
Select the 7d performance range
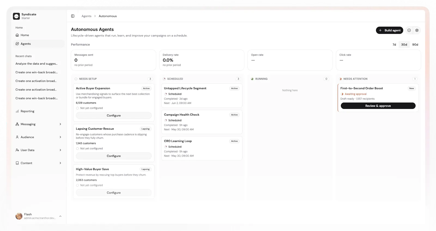394,45
